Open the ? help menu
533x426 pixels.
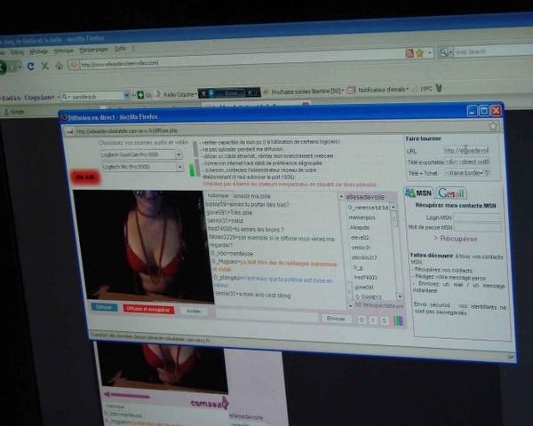[x=133, y=48]
